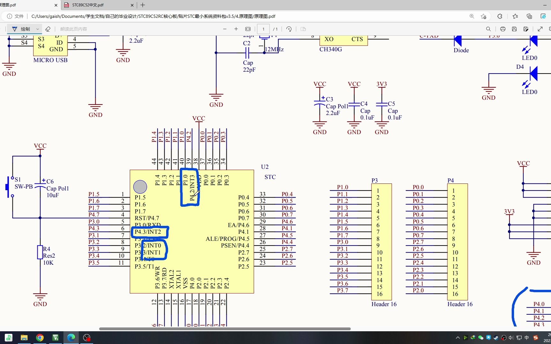This screenshot has height=344, width=551.
Task: Switch to the 原理图.pdf tab
Action: (26, 5)
